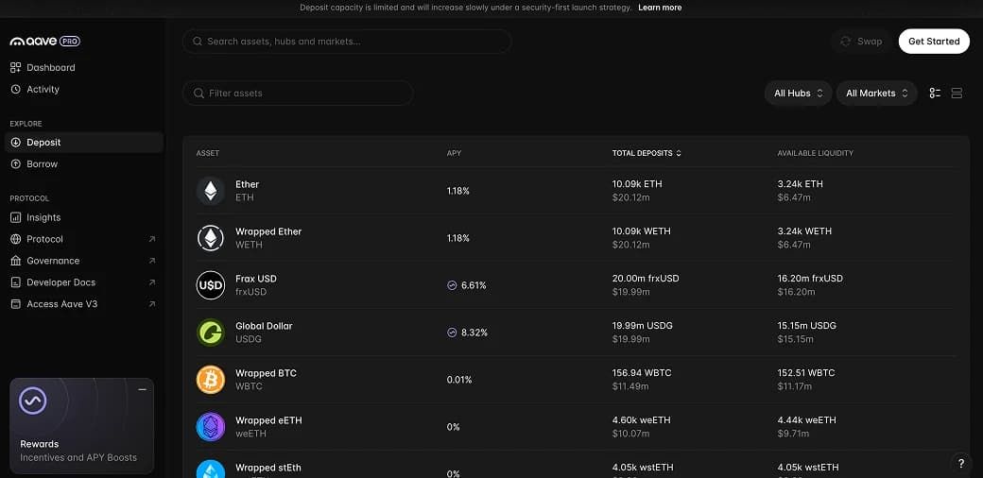
Task: Click 15.15m USDG available liquidity value
Action: tap(807, 326)
